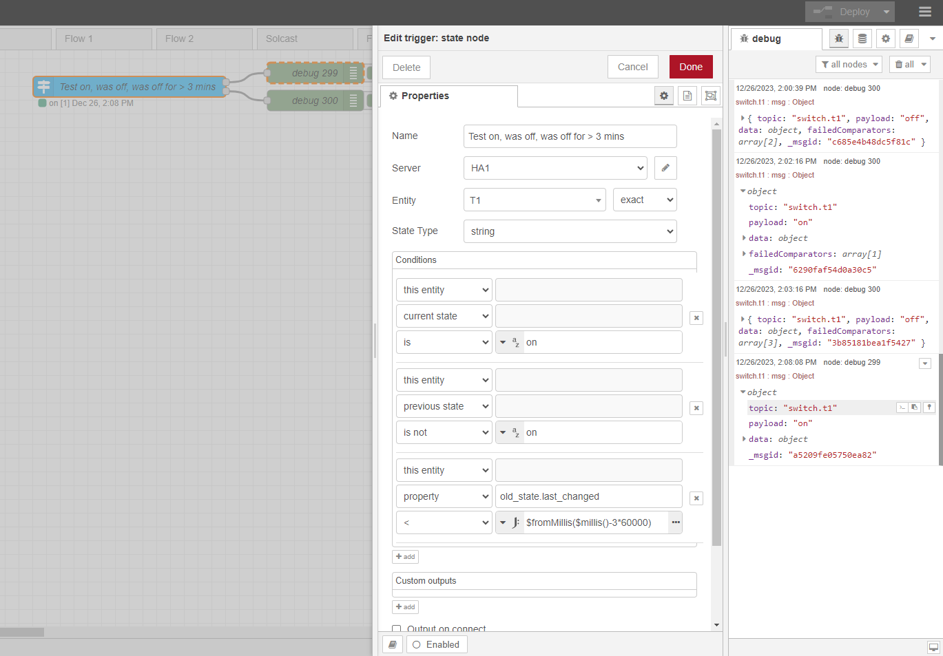Open the exact entity match dropdown

[x=645, y=200]
